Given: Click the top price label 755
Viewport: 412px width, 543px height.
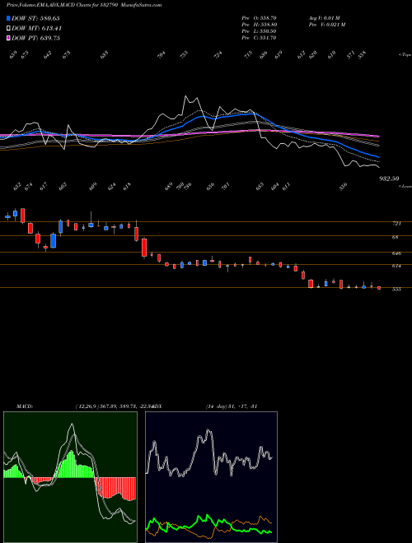Looking at the screenshot, I should pyautogui.click(x=184, y=54).
